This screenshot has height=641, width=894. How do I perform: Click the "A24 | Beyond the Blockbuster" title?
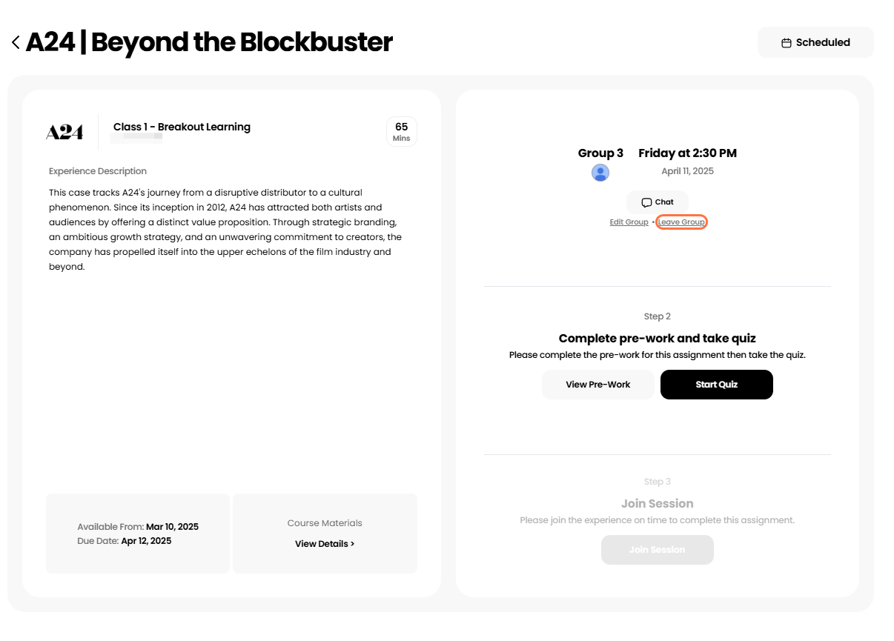(x=209, y=42)
